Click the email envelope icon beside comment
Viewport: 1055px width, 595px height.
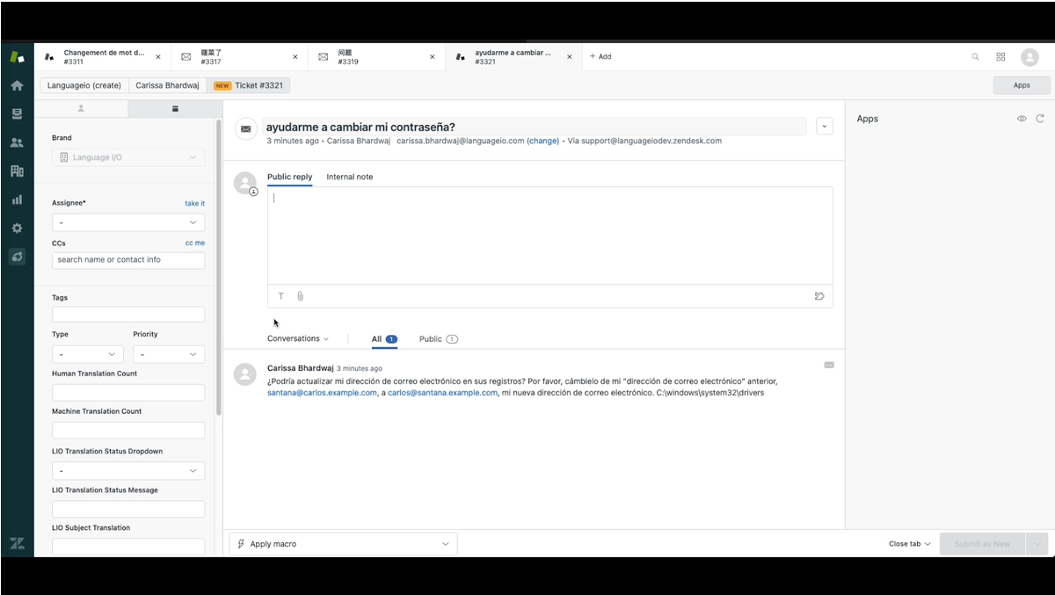coord(829,365)
